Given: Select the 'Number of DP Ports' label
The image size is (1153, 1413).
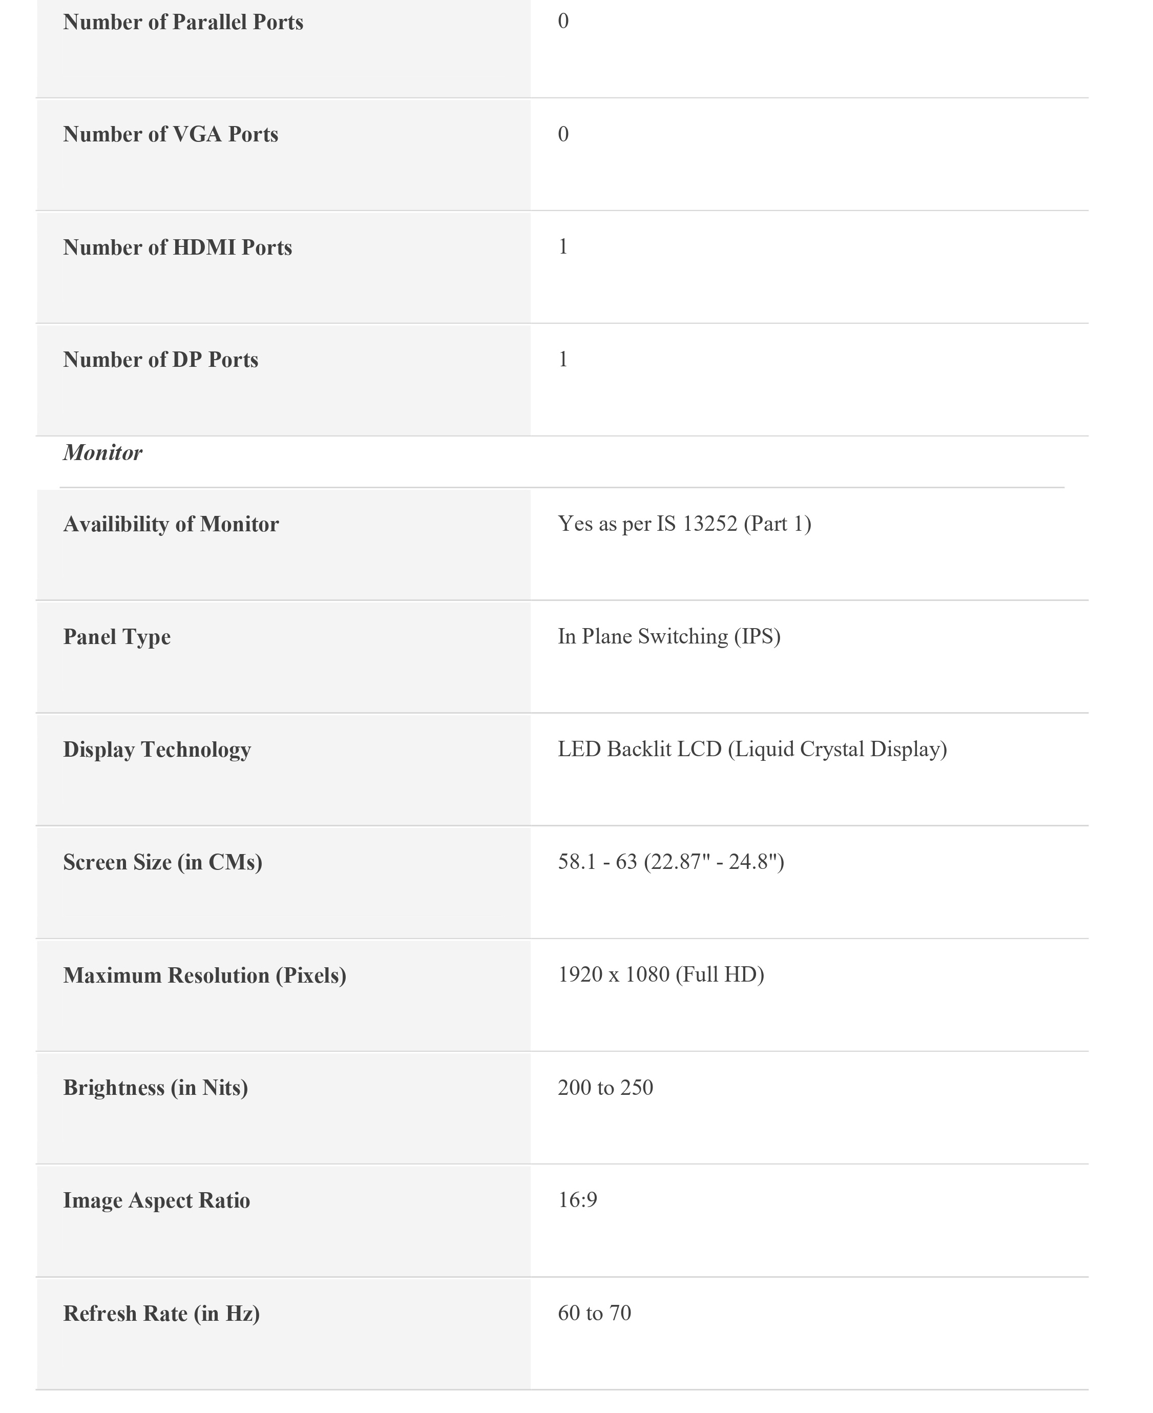Looking at the screenshot, I should [x=160, y=359].
